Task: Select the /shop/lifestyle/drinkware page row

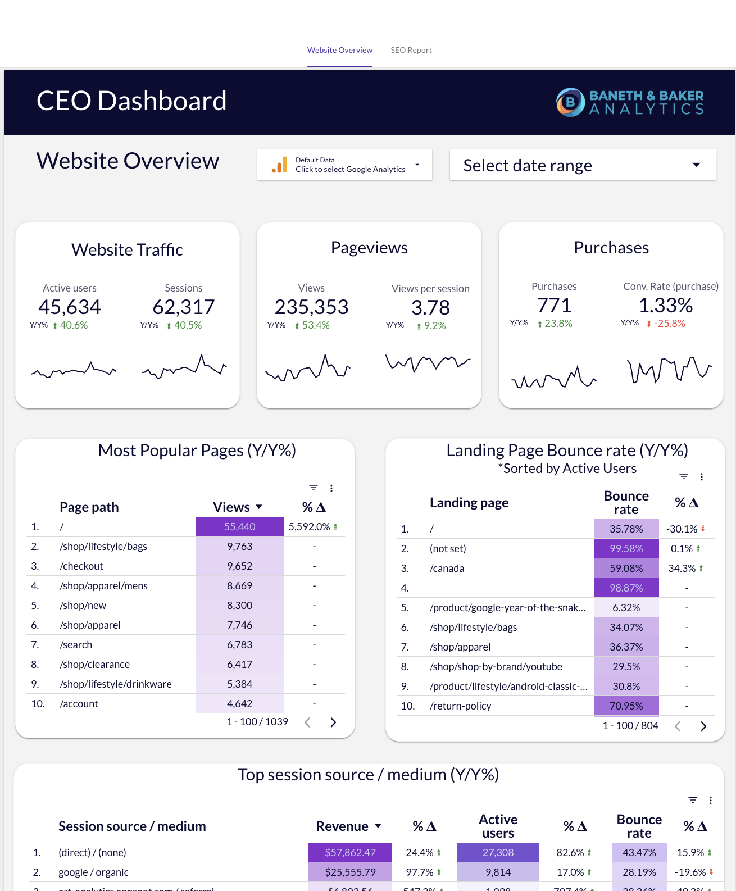Action: click(185, 684)
